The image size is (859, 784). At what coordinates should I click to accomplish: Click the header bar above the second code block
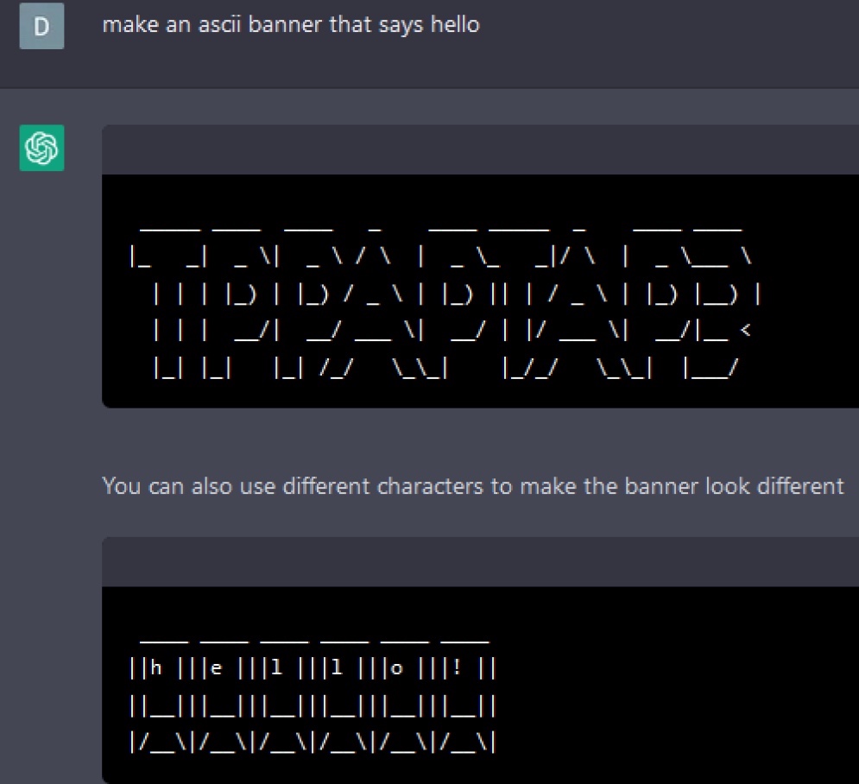(x=481, y=561)
